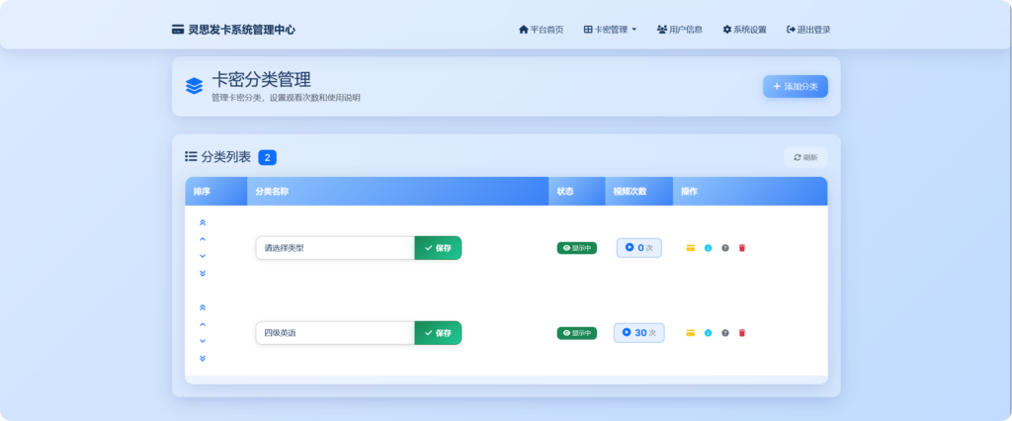
Task: Click the yellow card icon in 请选择类型 row
Action: 691,248
